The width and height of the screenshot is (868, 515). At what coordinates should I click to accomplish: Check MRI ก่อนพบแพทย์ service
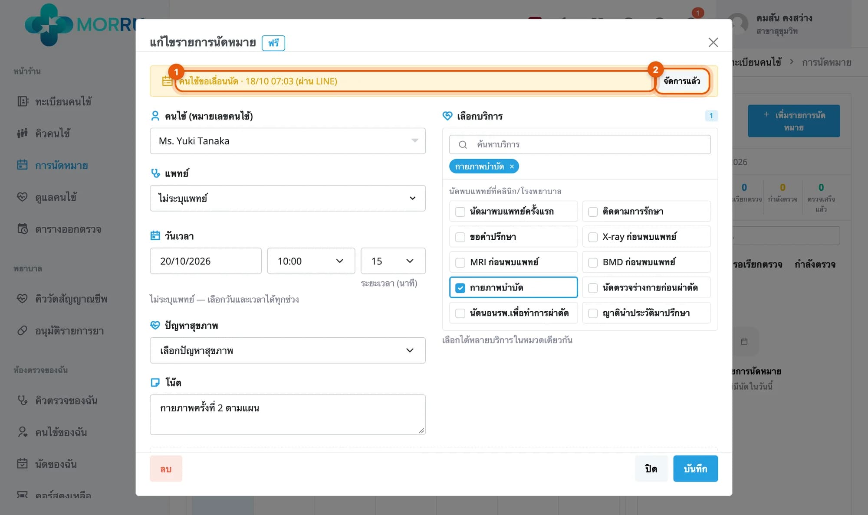460,262
